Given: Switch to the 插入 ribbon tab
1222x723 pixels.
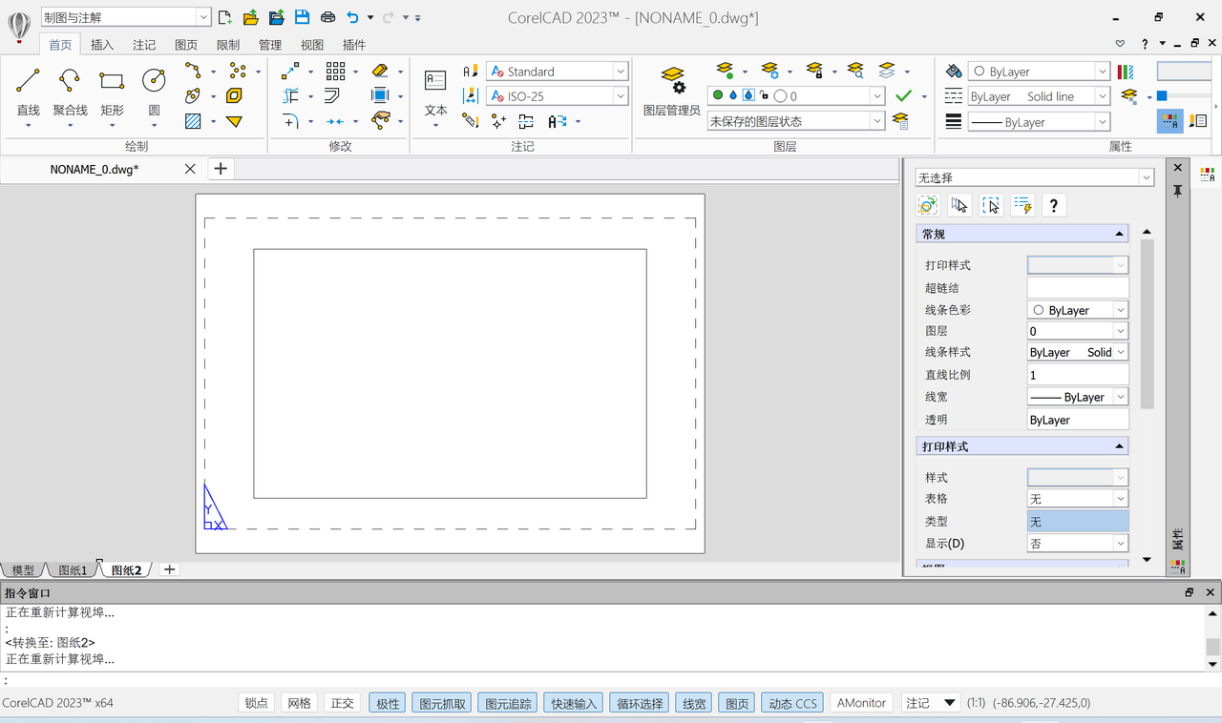Looking at the screenshot, I should coord(102,44).
